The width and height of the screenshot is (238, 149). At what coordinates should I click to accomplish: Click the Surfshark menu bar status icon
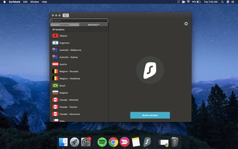(x=178, y=2)
